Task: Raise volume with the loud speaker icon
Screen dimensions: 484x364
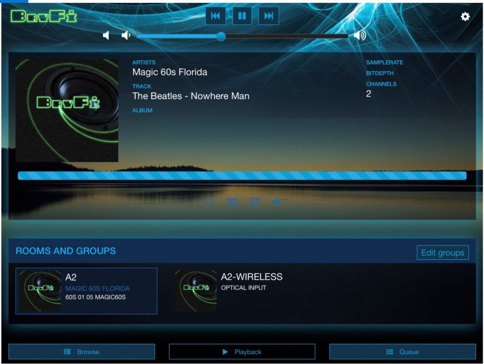Action: click(360, 35)
